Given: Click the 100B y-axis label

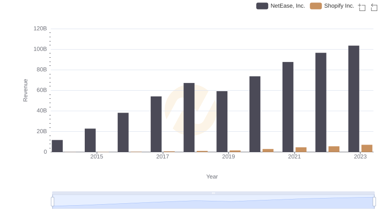Looking at the screenshot, I should click(40, 49).
